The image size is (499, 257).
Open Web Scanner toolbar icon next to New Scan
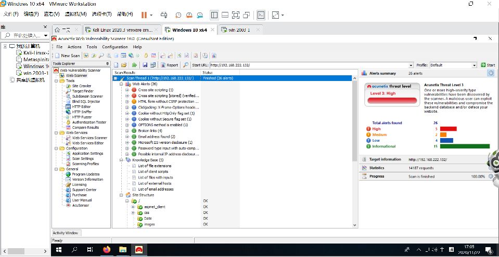click(x=86, y=56)
